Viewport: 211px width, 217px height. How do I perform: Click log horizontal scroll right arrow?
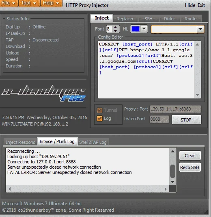[x=166, y=189]
